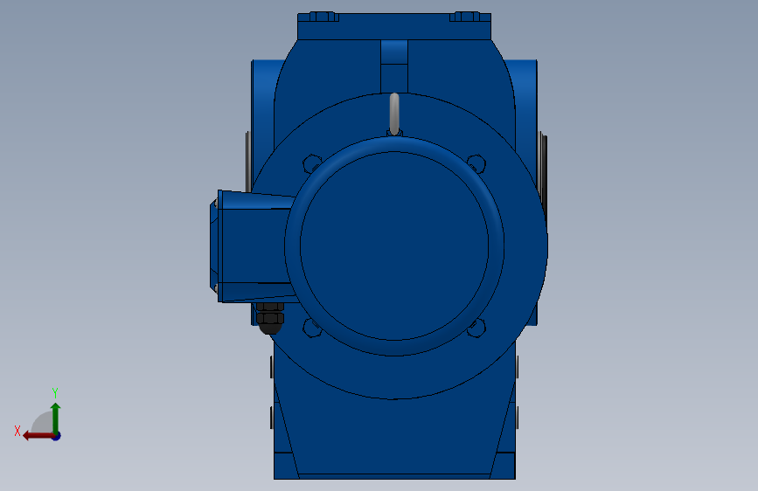Select the black cable gland under the terminal box

tap(270, 318)
